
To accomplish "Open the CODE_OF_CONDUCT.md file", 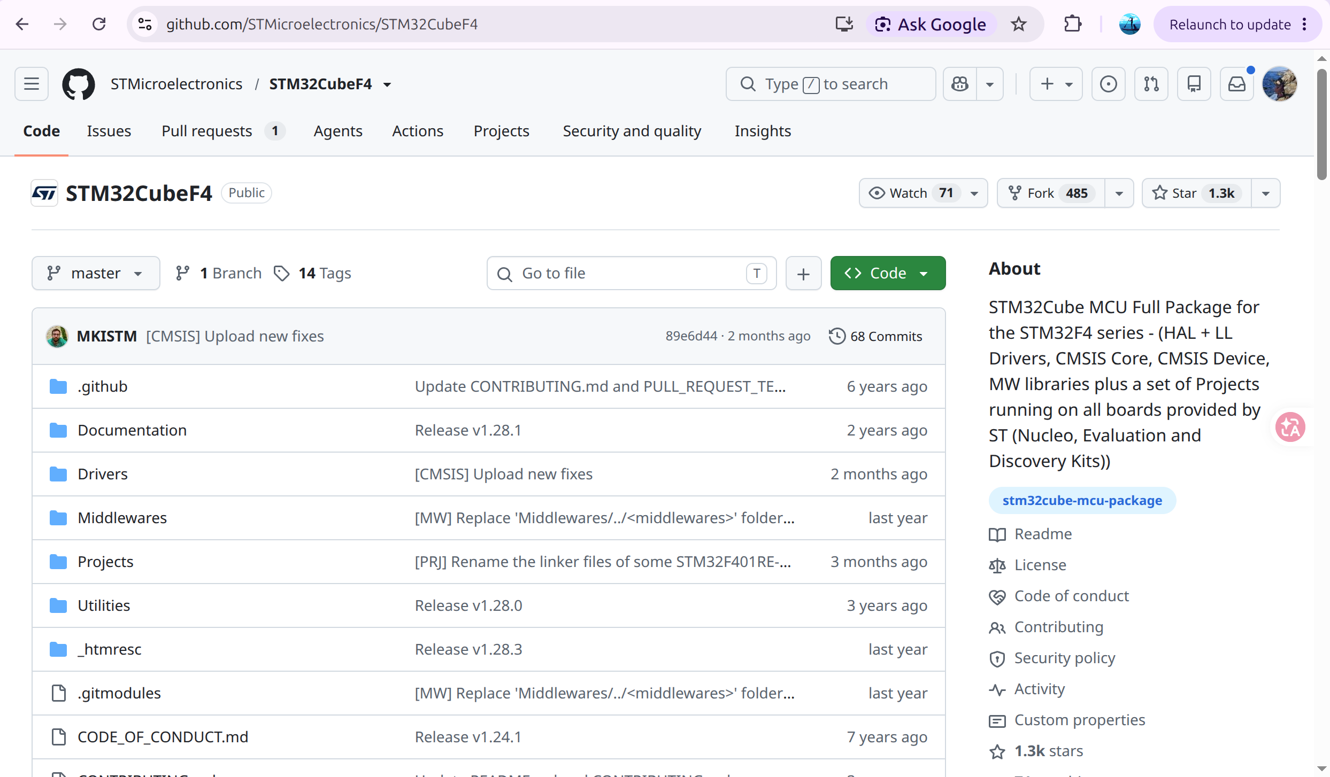I will point(163,737).
